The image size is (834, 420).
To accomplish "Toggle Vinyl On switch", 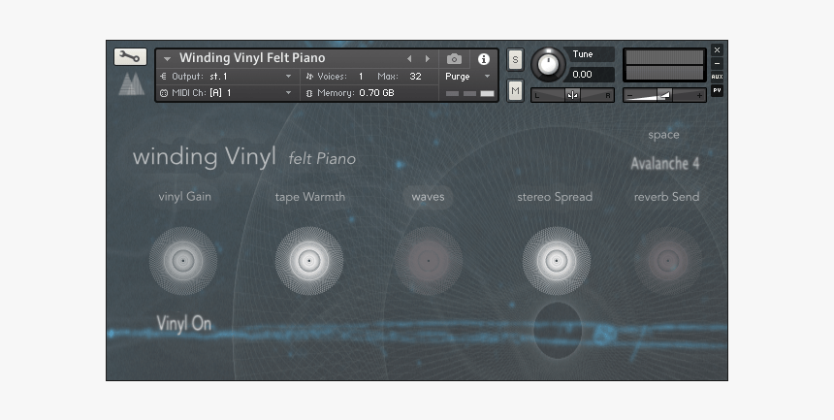I will (x=184, y=324).
